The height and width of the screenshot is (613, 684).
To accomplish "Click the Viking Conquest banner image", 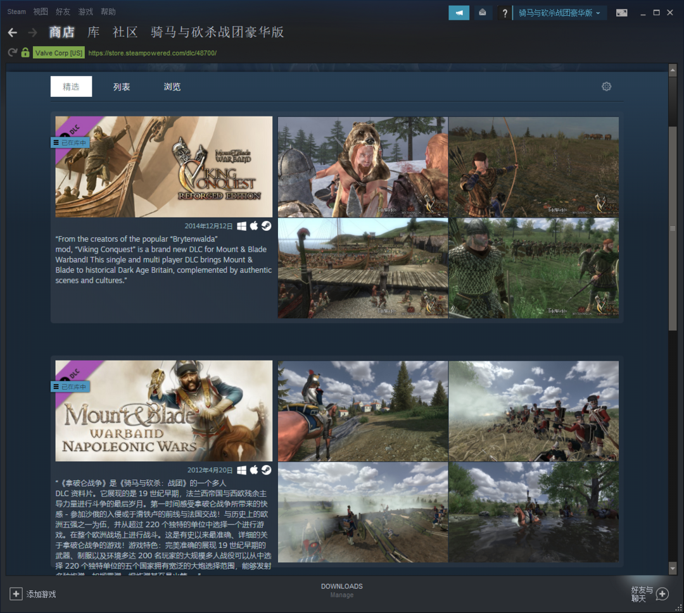I will coord(164,167).
